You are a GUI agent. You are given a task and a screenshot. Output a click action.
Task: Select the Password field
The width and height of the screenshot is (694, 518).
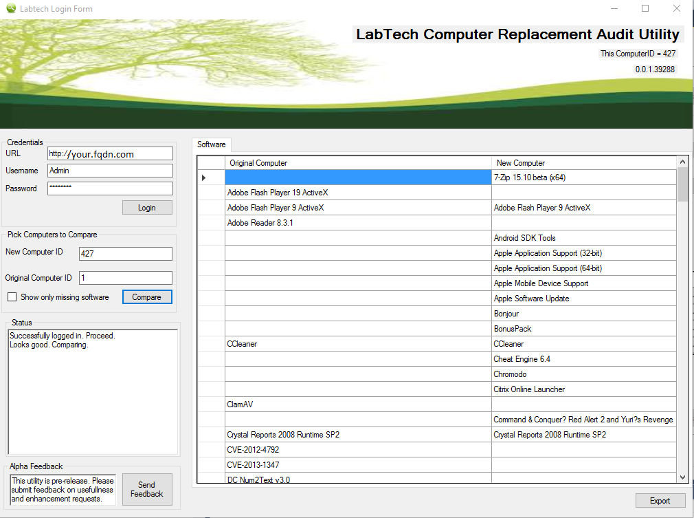[x=110, y=188]
